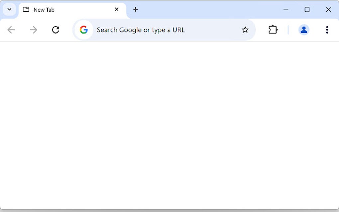Click the back navigation arrow
This screenshot has width=339, height=212.
coord(11,30)
